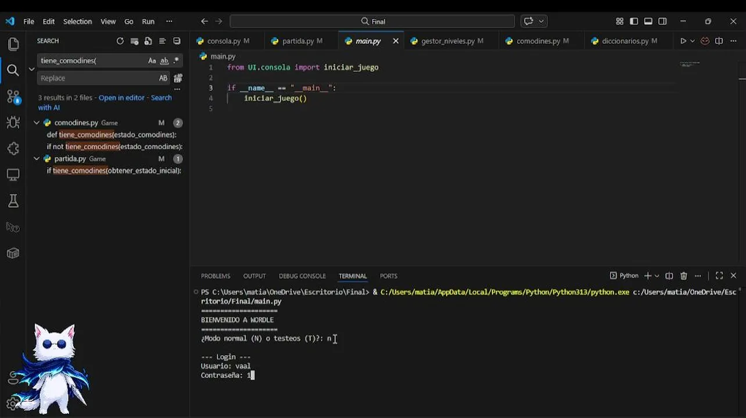Open the new terminal profile dropdown

point(657,276)
